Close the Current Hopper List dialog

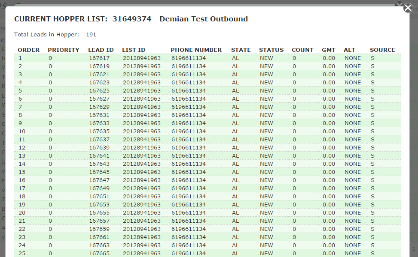[x=408, y=8]
